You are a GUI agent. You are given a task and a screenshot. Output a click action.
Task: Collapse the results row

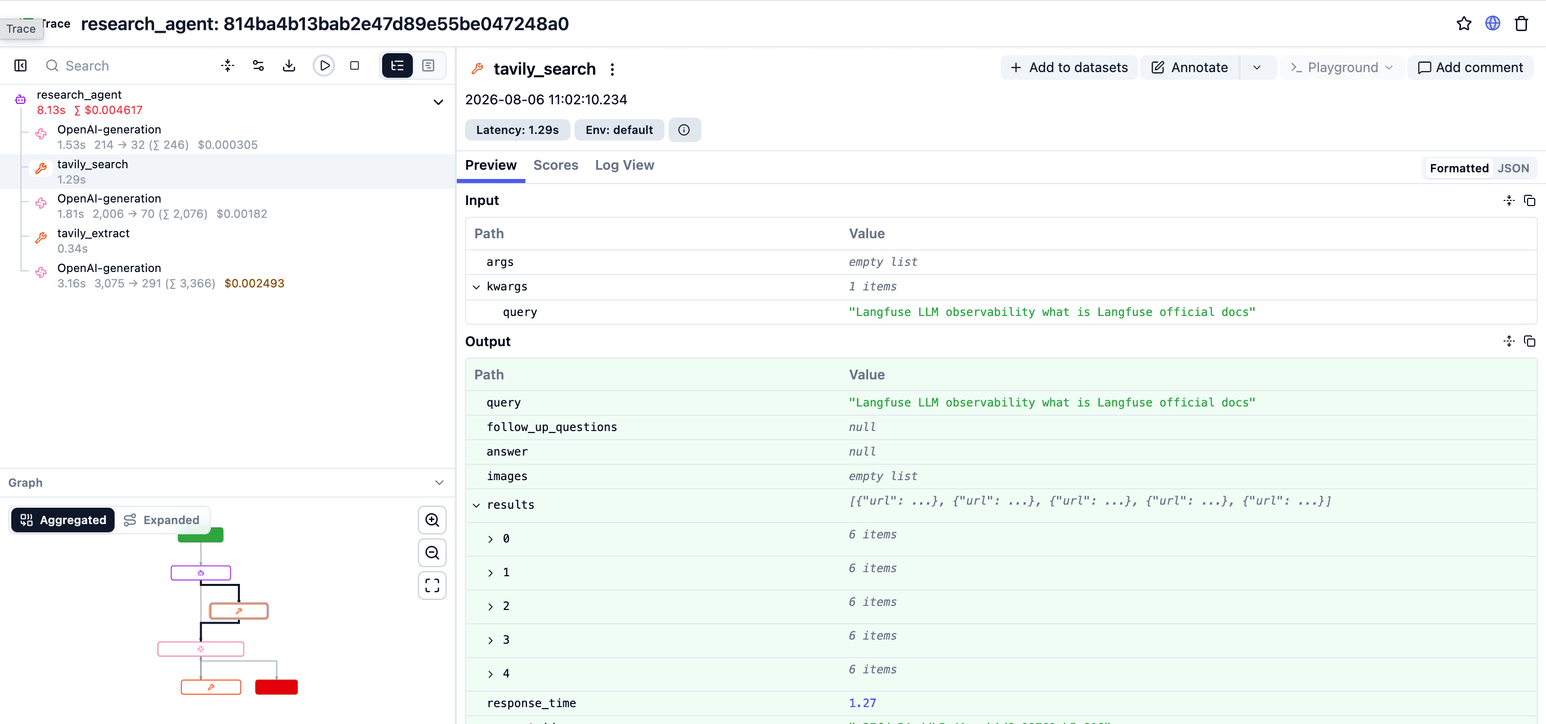(x=476, y=506)
